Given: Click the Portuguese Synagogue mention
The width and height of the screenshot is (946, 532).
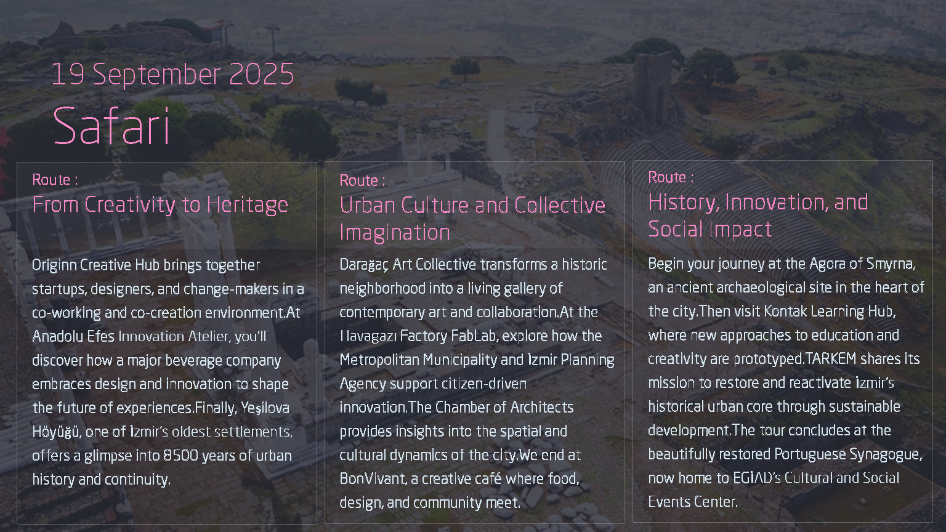Looking at the screenshot, I should point(847,454).
